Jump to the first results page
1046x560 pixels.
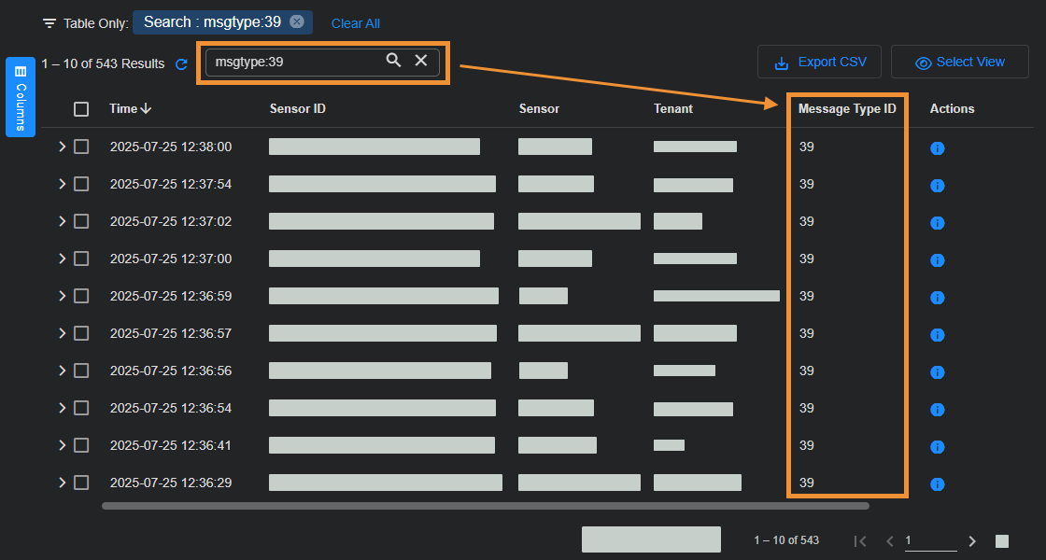(x=860, y=541)
